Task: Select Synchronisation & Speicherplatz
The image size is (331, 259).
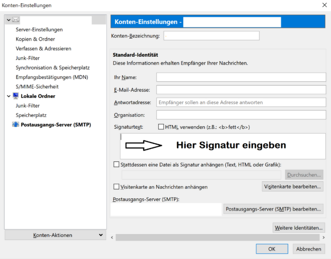Action: point(53,68)
